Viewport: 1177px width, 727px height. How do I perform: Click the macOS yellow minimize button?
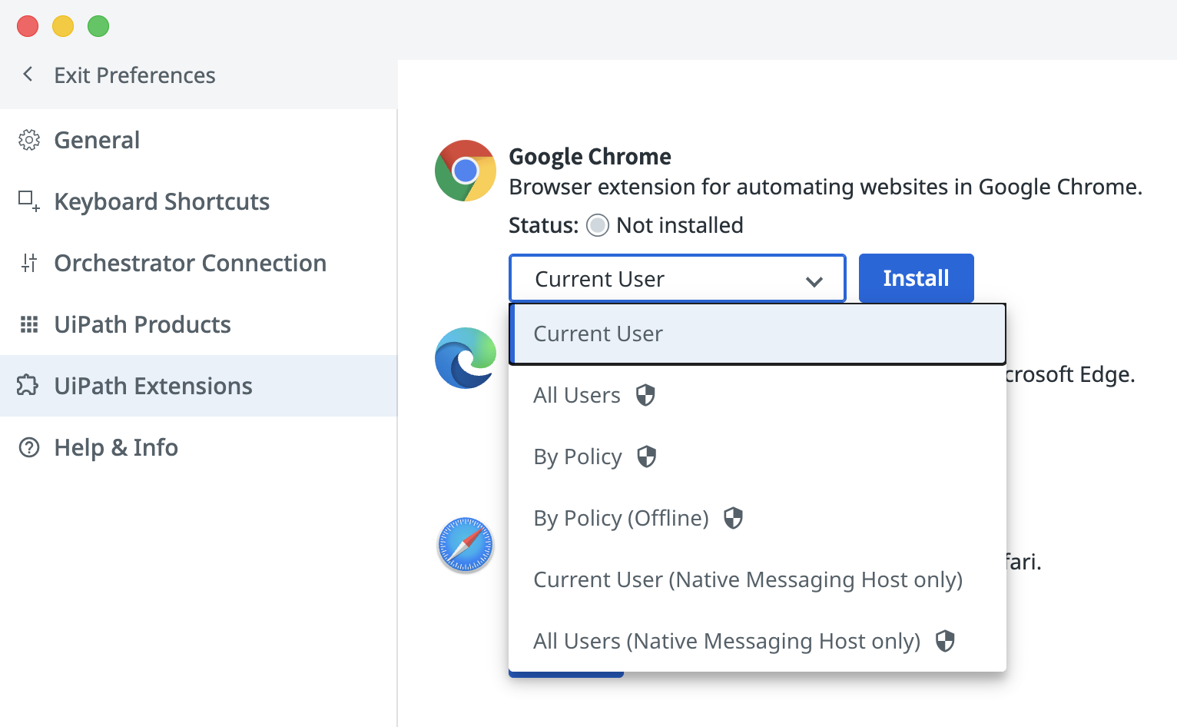pyautogui.click(x=63, y=26)
